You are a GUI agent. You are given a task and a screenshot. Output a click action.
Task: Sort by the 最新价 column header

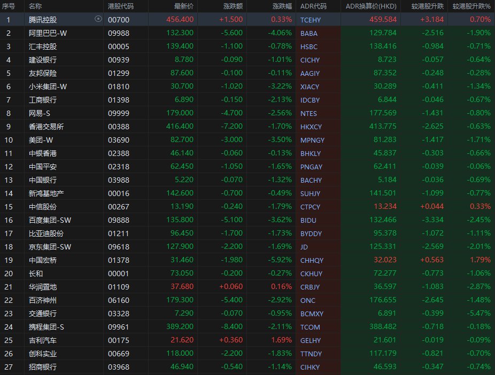[184, 6]
